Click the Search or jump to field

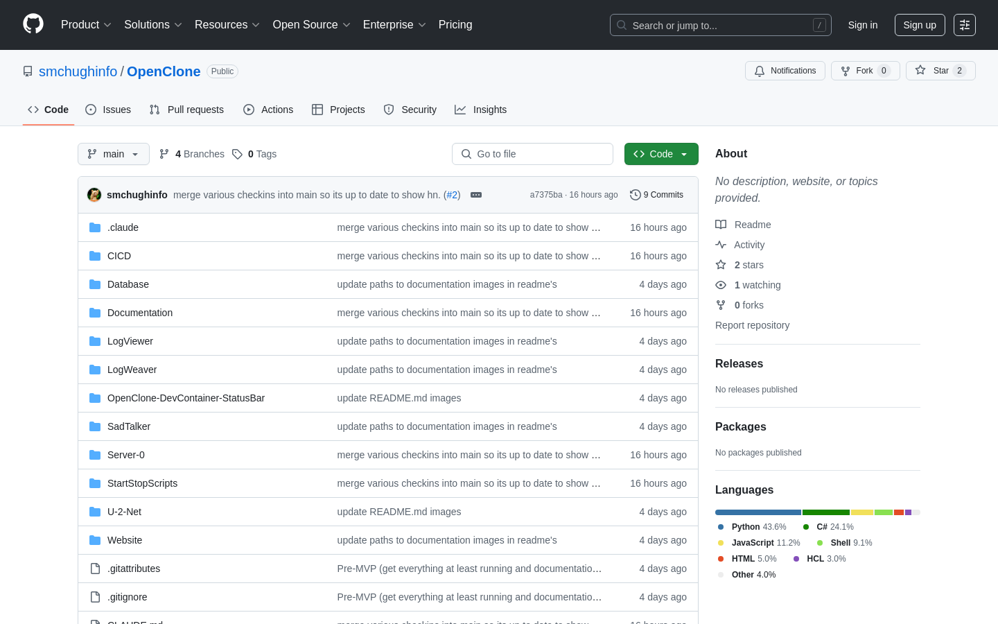tap(721, 25)
